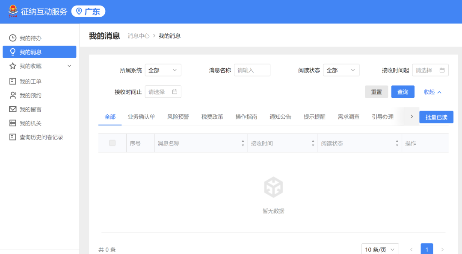Click the 共 0 条 total count text
This screenshot has height=254, width=462.
[x=107, y=250]
